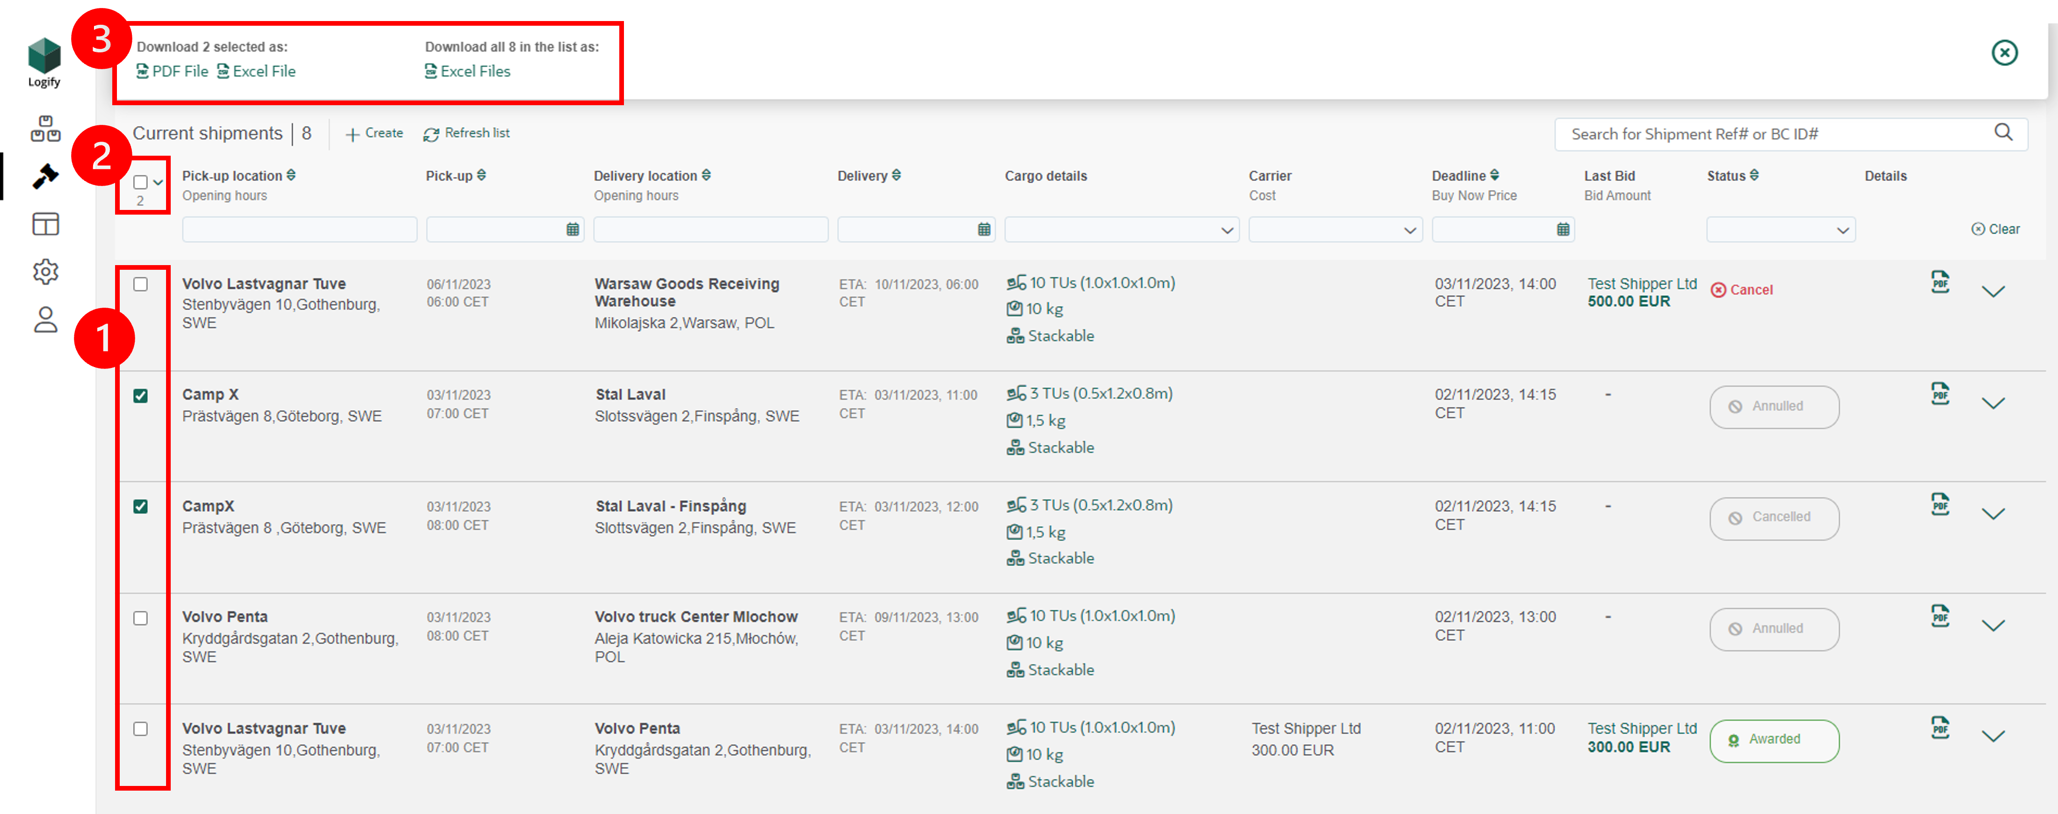Click the search magnifier icon
The image size is (2058, 814).
[x=2004, y=133]
